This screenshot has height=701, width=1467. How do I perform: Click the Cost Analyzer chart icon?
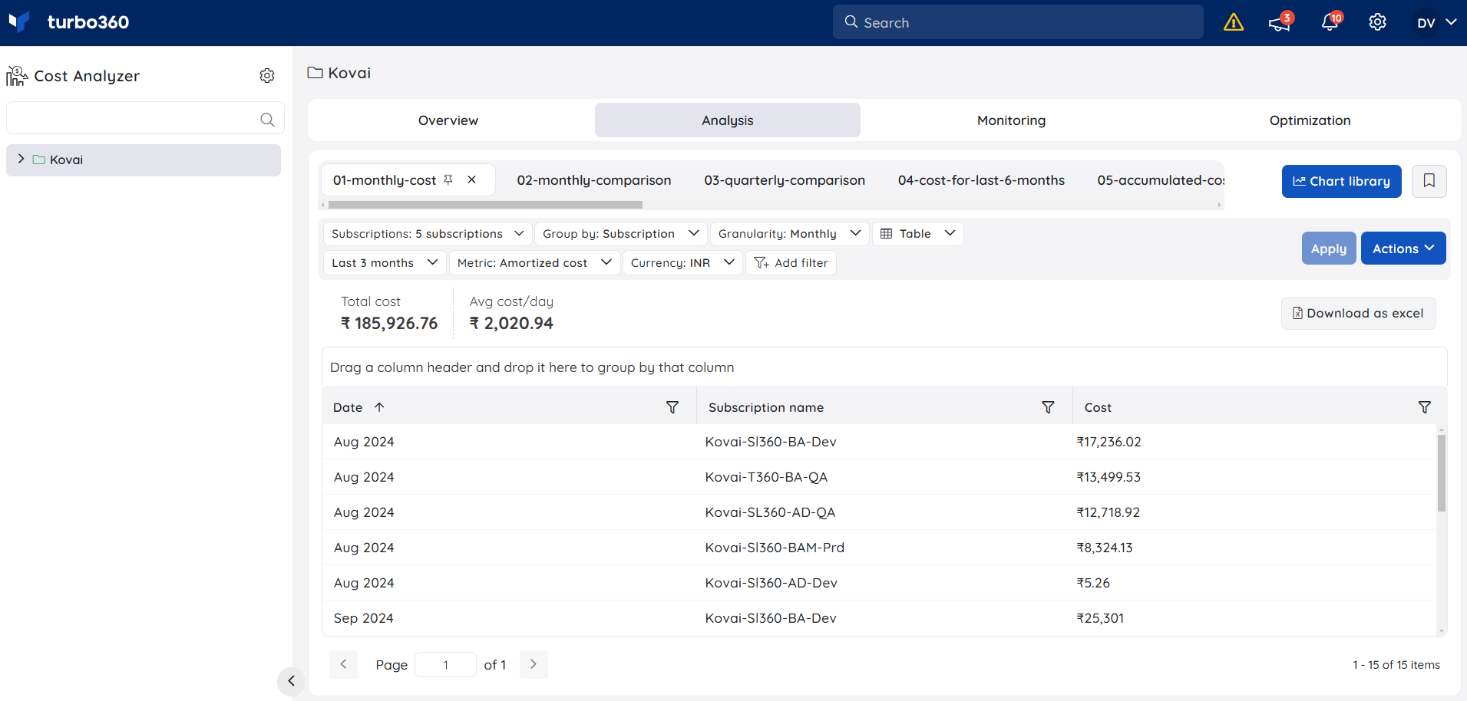[x=17, y=75]
